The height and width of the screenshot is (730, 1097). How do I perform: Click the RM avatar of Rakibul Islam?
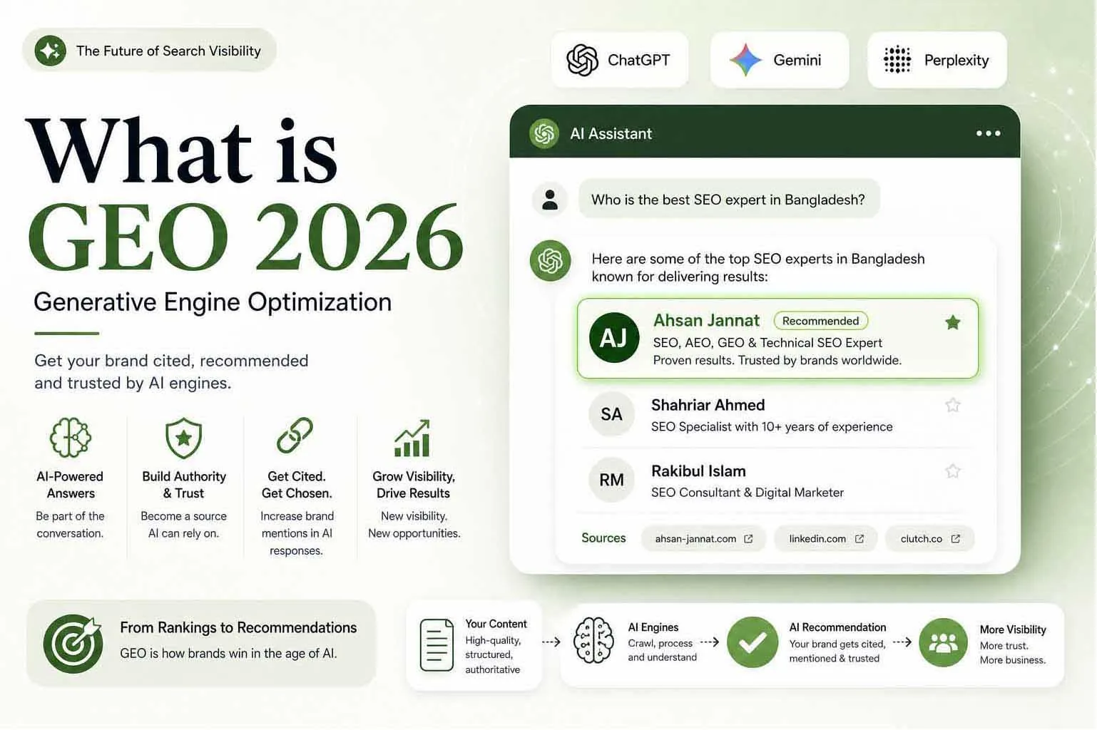click(611, 480)
